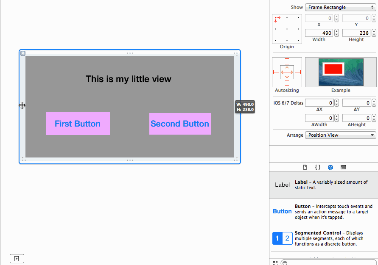This screenshot has height=265, width=378.
Task: Toggle library icon grid view
Action: point(275,262)
